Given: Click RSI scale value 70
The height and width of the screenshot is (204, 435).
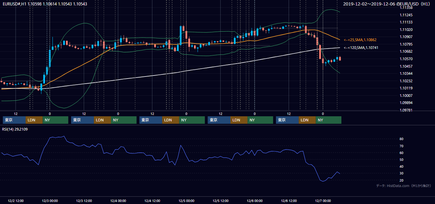Looking at the screenshot, I should pos(402,146).
